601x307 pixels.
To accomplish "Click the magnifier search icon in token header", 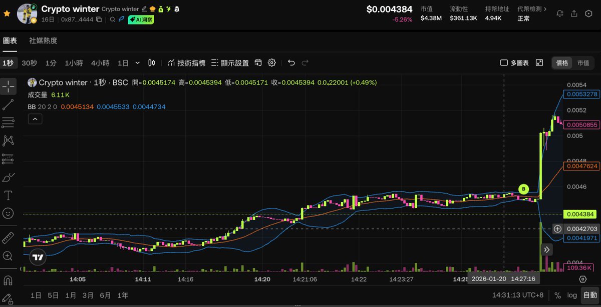I will click(113, 19).
